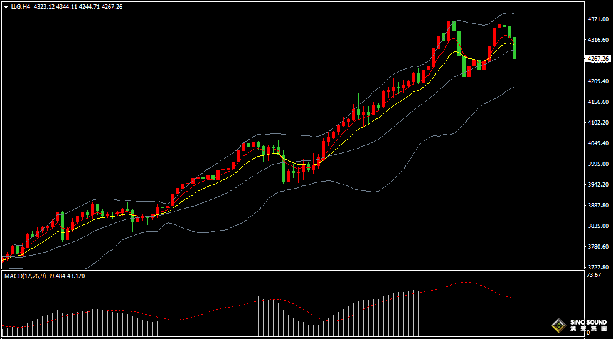This screenshot has height=339, width=613.
Task: Click the current price tag 4267.26
Action: pyautogui.click(x=597, y=59)
